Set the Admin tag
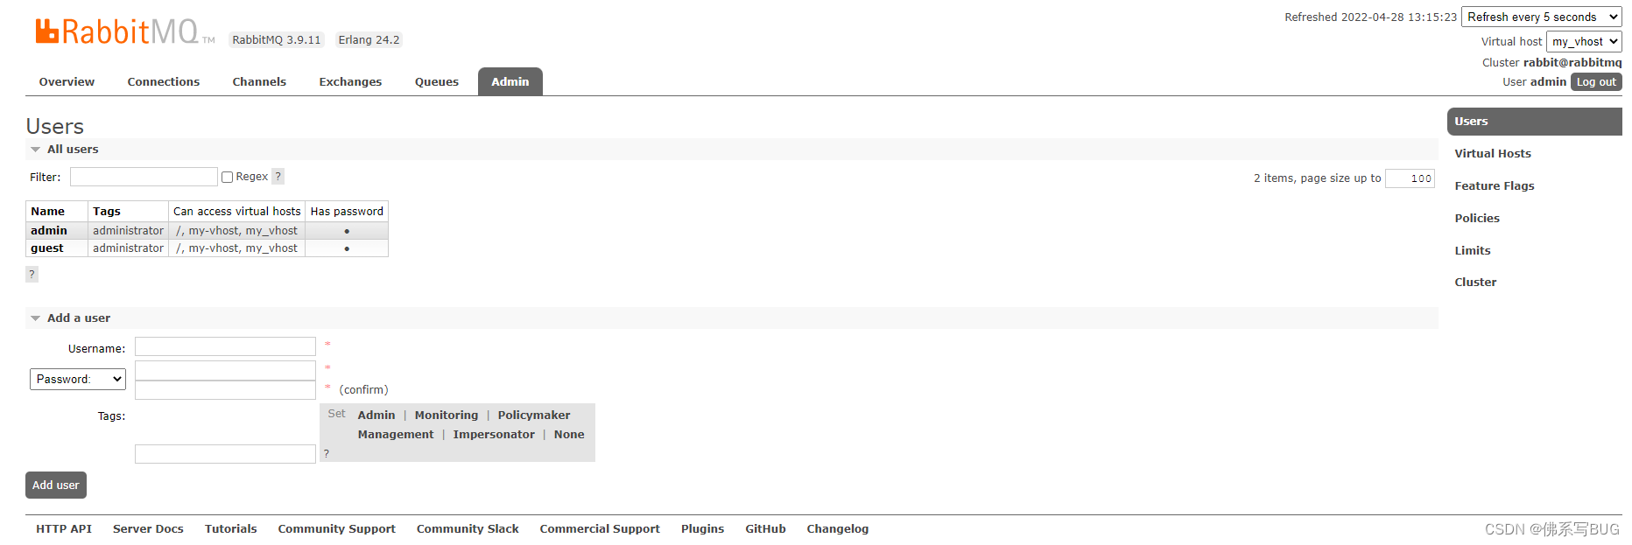 point(376,415)
